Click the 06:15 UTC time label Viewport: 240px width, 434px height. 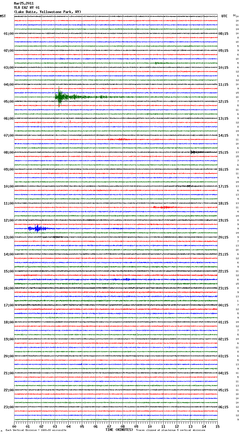click(x=223, y=407)
